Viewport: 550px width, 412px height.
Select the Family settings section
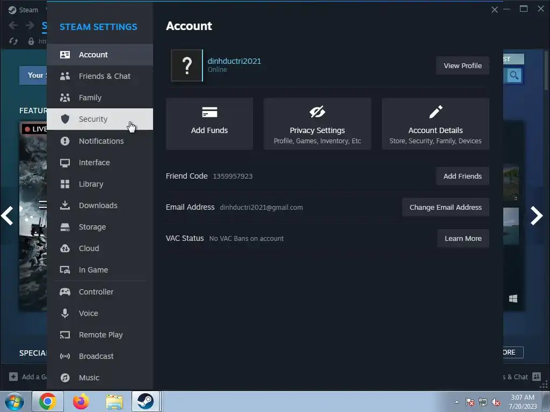click(99, 98)
